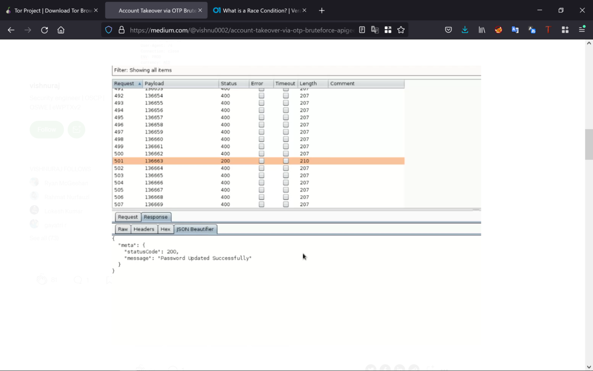Open the Firefox library menu

[482, 30]
